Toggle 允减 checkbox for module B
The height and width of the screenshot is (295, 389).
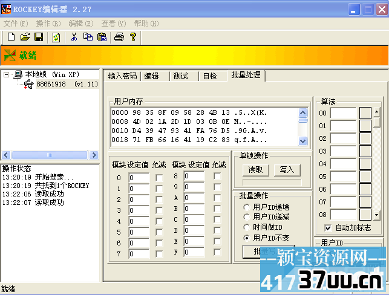(x=217, y=209)
